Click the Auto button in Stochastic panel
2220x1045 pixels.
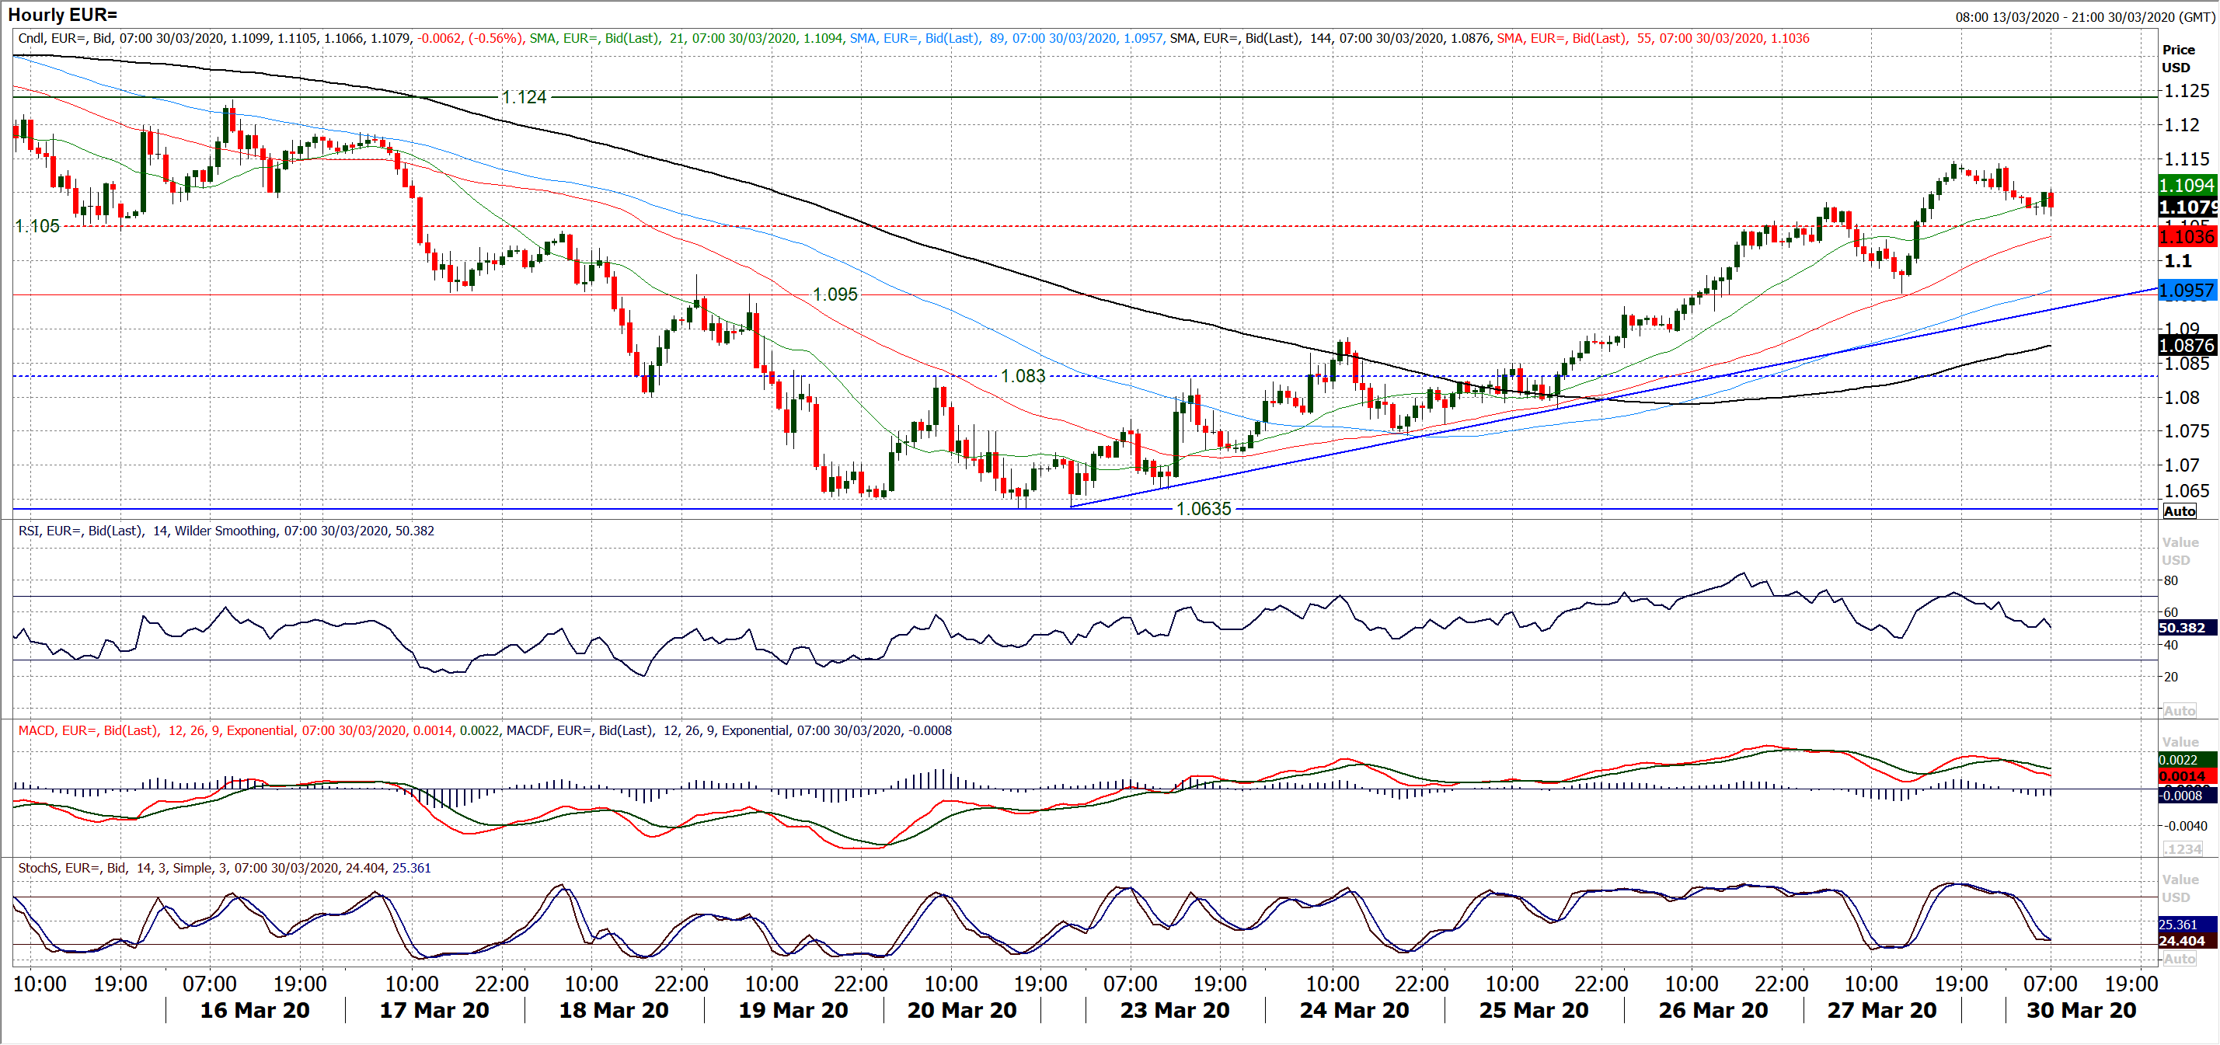point(2180,959)
